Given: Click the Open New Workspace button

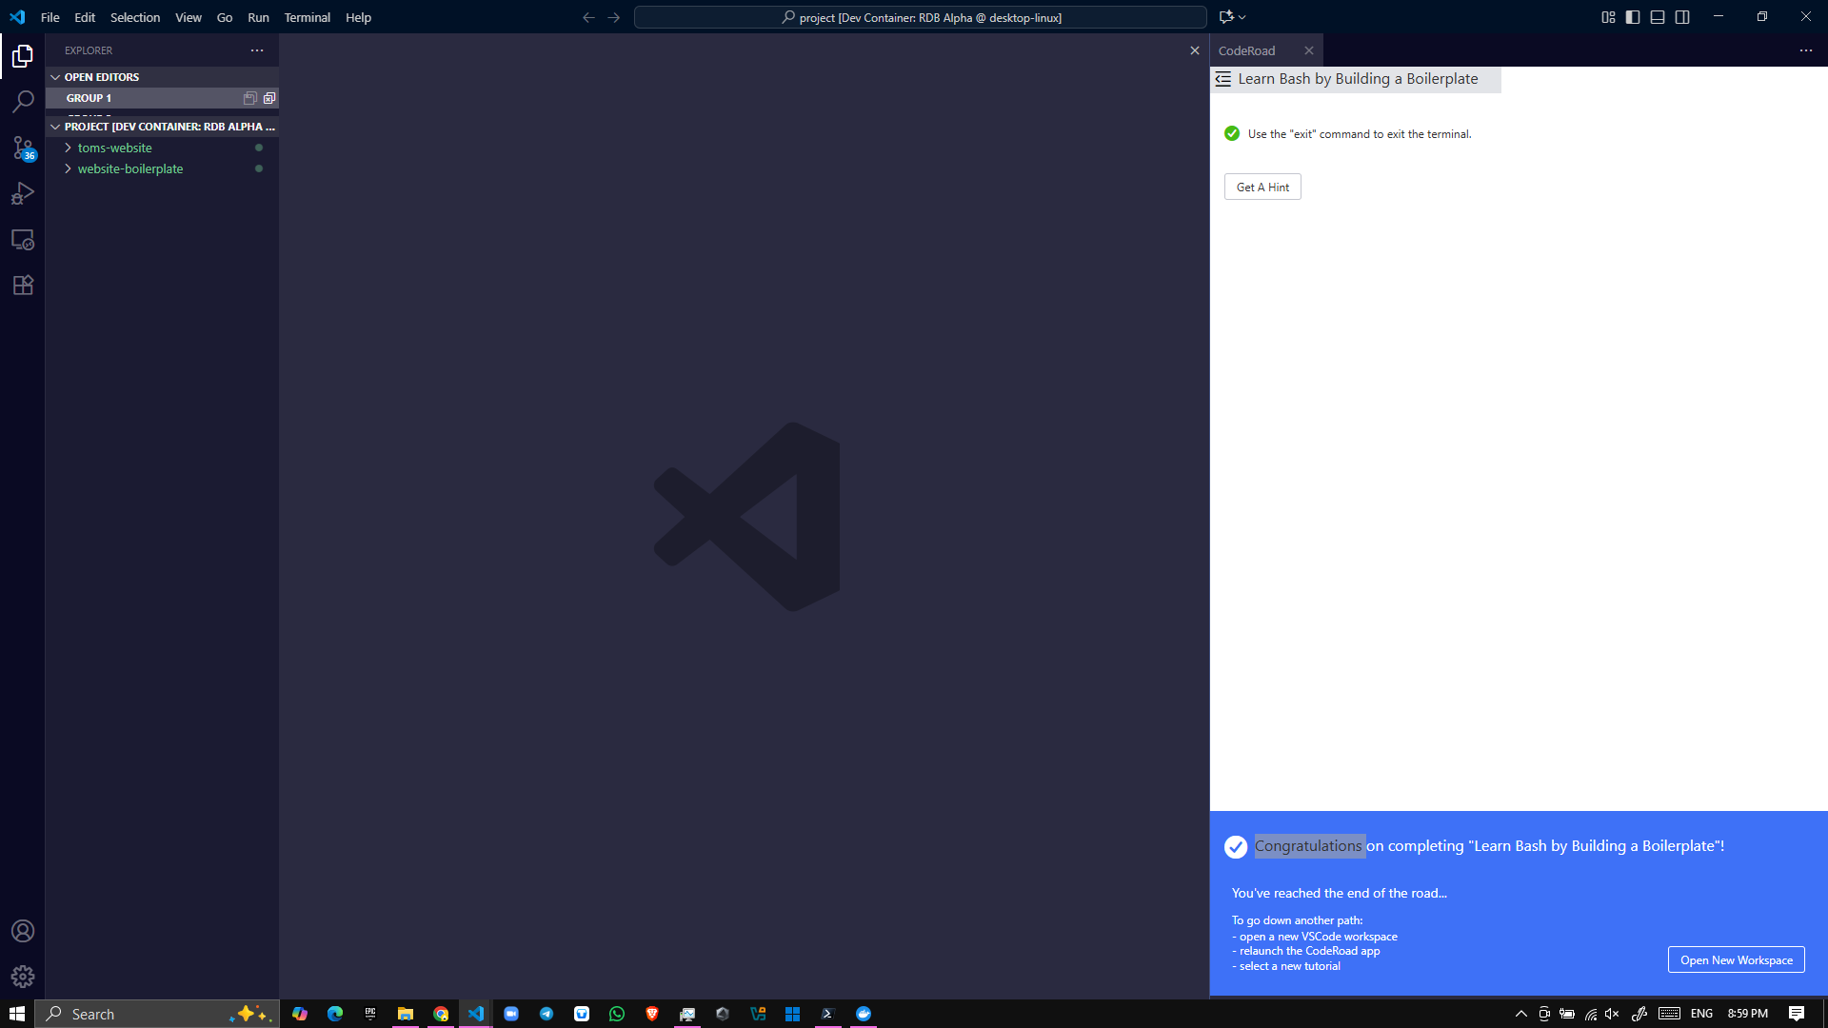Looking at the screenshot, I should pyautogui.click(x=1736, y=959).
